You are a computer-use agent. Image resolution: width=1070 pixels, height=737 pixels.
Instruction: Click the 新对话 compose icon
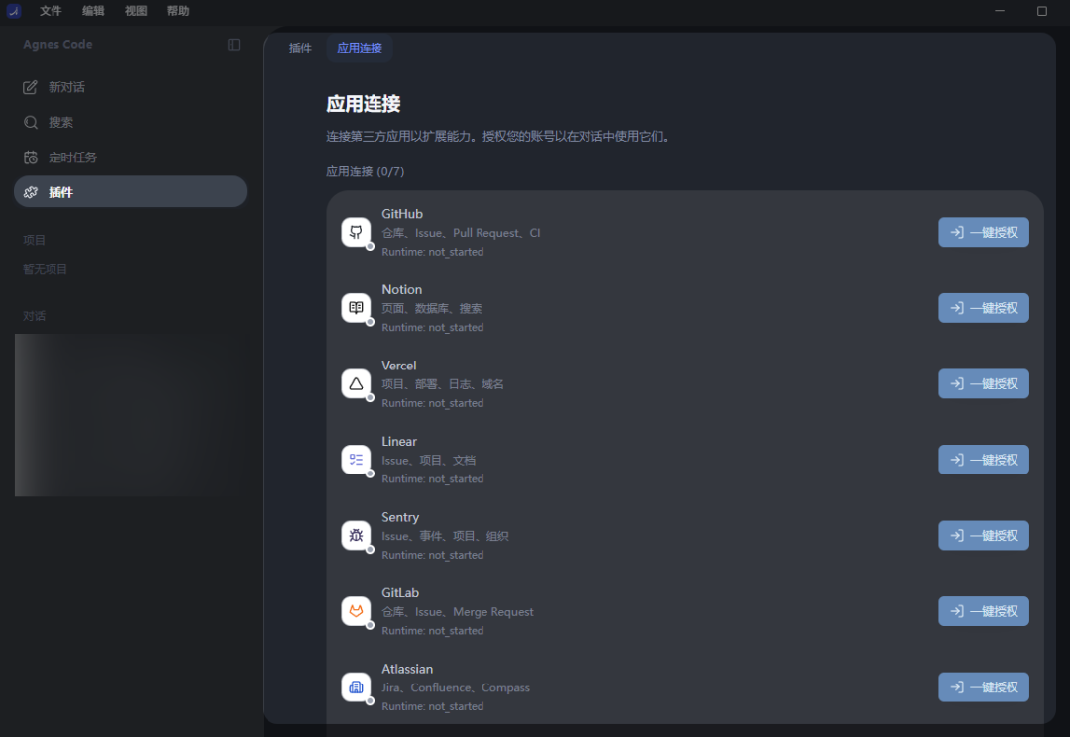click(x=30, y=87)
